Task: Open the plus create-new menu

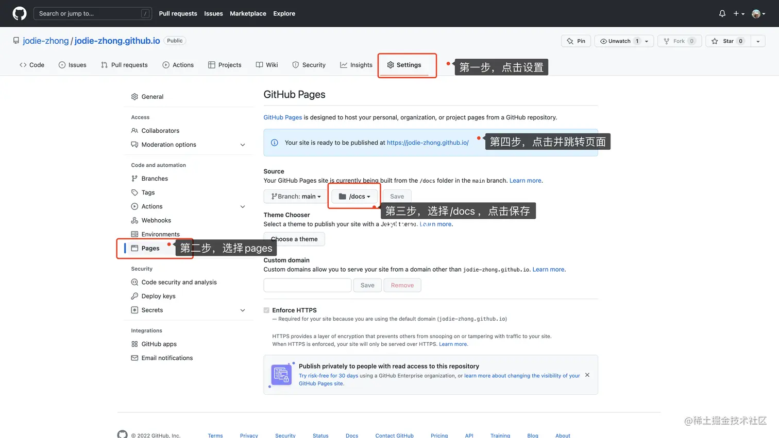Action: pyautogui.click(x=739, y=13)
